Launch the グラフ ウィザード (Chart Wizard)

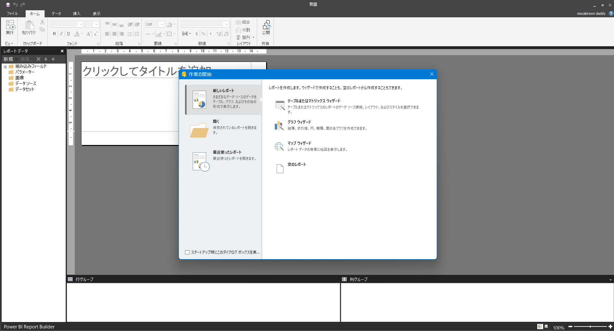[321, 125]
